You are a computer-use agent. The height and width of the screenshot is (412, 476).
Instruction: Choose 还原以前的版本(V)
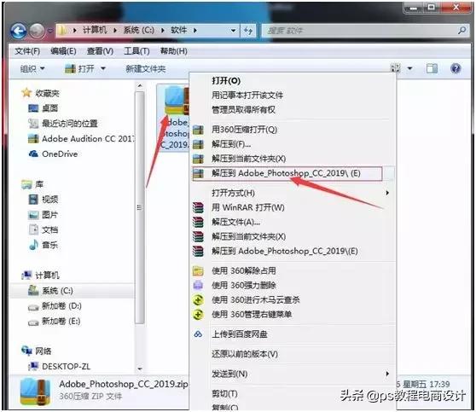tap(245, 354)
